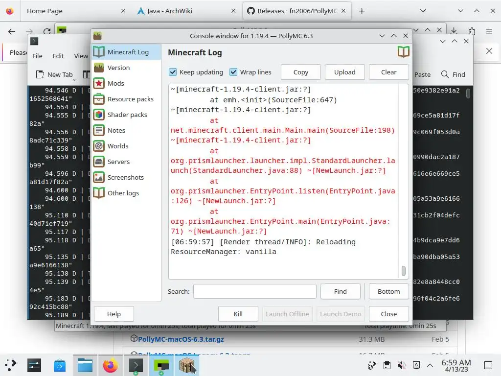Click the PollyMC console window title icon

(97, 36)
